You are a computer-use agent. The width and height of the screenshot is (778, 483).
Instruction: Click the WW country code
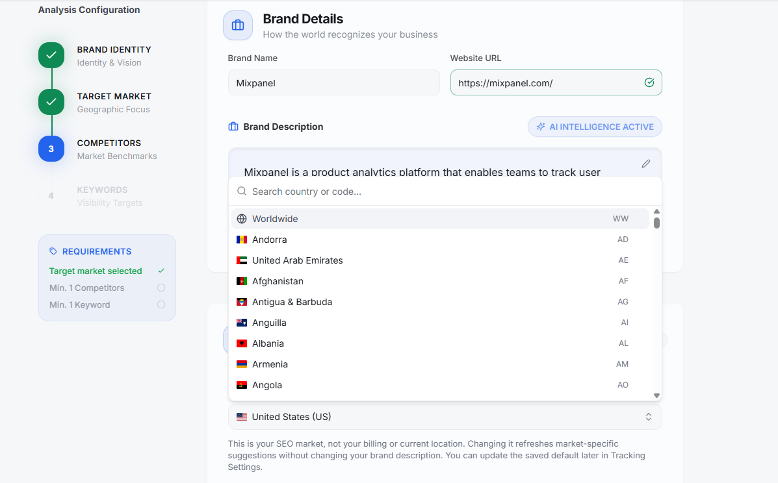[621, 219]
